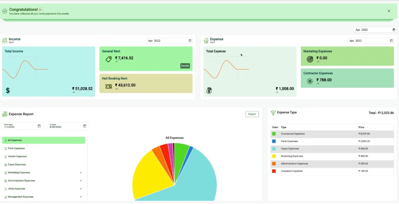Image resolution: width=399 pixels, height=204 pixels.
Task: Click the green Contractual Expenses color swatch
Action: pos(274,134)
